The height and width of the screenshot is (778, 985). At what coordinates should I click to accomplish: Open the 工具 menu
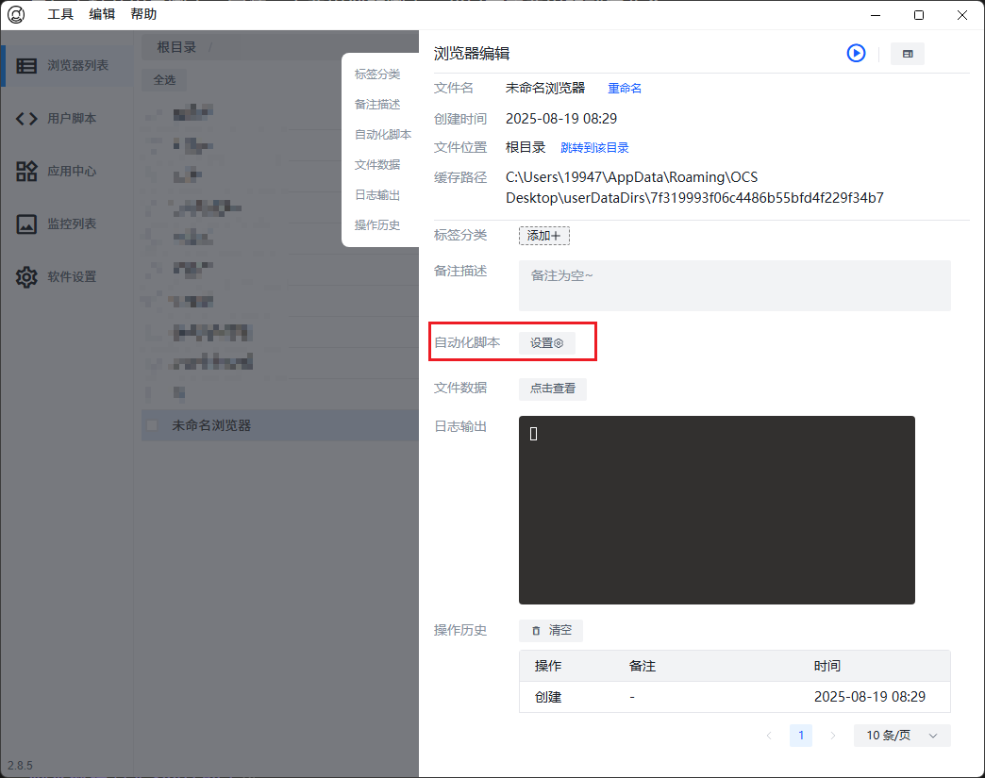tap(60, 15)
